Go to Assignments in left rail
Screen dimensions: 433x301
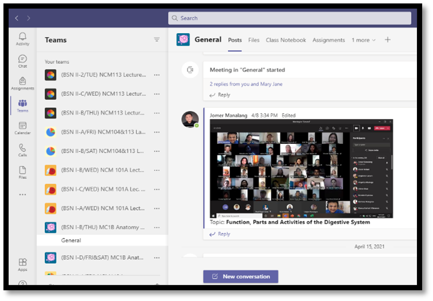click(22, 83)
